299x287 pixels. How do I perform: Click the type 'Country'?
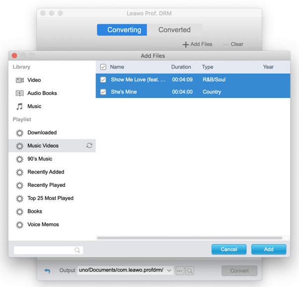point(212,92)
